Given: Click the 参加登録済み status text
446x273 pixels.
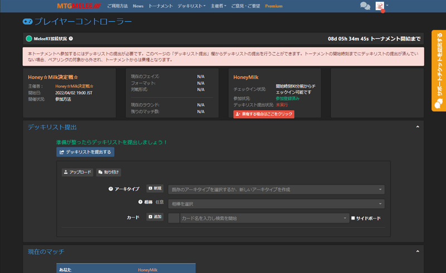Looking at the screenshot, I should [x=288, y=99].
